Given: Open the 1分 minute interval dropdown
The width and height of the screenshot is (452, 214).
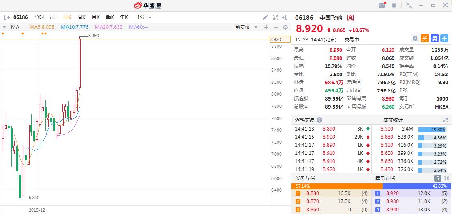Looking at the screenshot, I should (x=144, y=17).
